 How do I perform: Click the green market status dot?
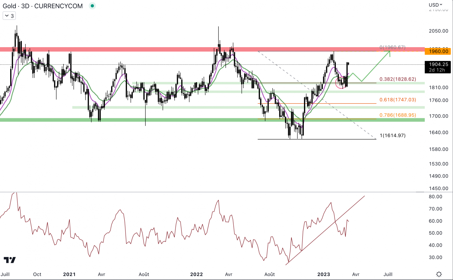(x=92, y=6)
